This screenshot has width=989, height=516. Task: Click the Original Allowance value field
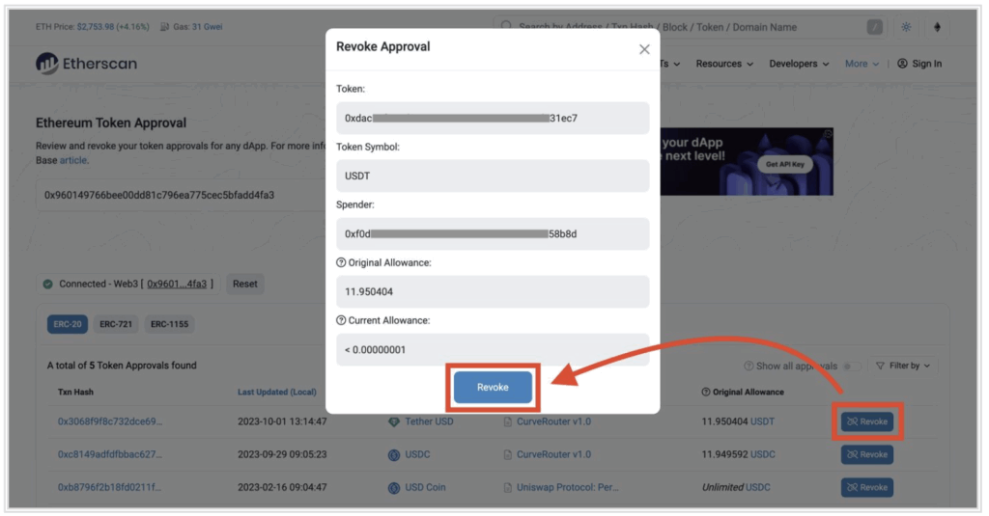pyautogui.click(x=492, y=291)
